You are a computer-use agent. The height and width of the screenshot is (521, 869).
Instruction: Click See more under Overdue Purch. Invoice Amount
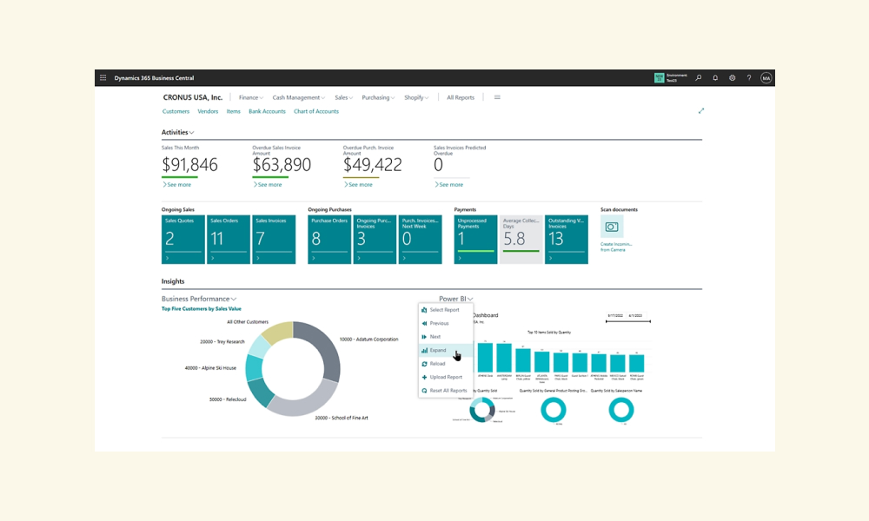tap(358, 185)
